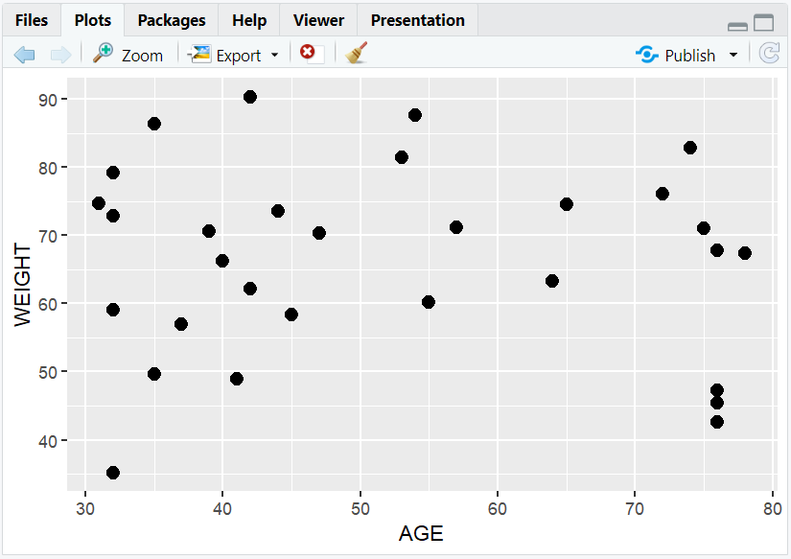Switch to the Packages tab
Screen dimensions: 791x559
click(171, 19)
